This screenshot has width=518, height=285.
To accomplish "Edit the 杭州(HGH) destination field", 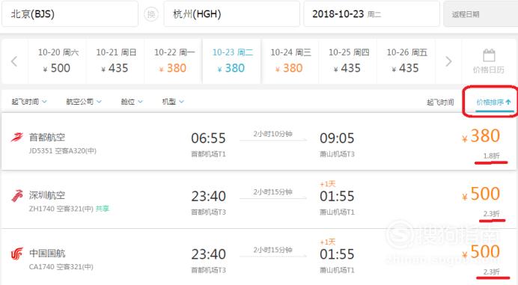I will click(x=231, y=14).
